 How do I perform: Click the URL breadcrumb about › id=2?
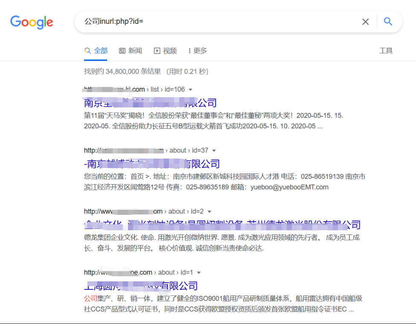[186, 211]
